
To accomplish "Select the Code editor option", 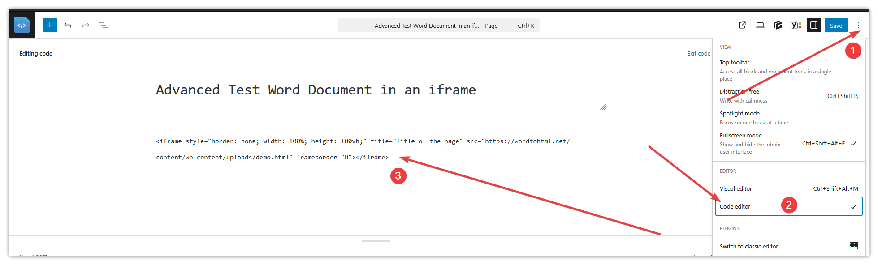I will pos(735,207).
